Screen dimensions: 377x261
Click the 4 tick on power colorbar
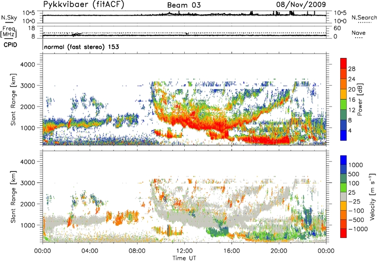point(350,130)
